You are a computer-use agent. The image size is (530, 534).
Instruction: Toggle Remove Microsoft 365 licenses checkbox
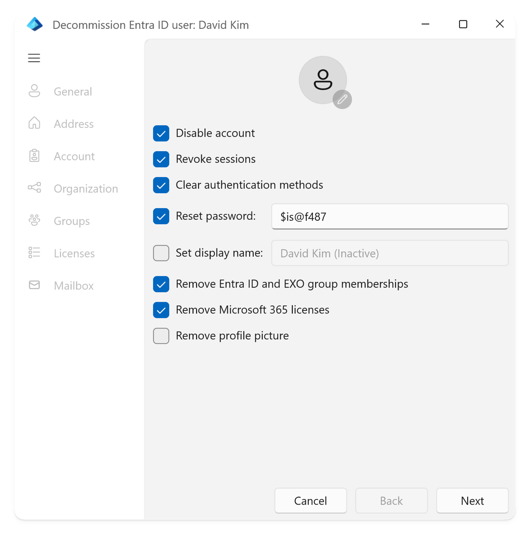(161, 310)
